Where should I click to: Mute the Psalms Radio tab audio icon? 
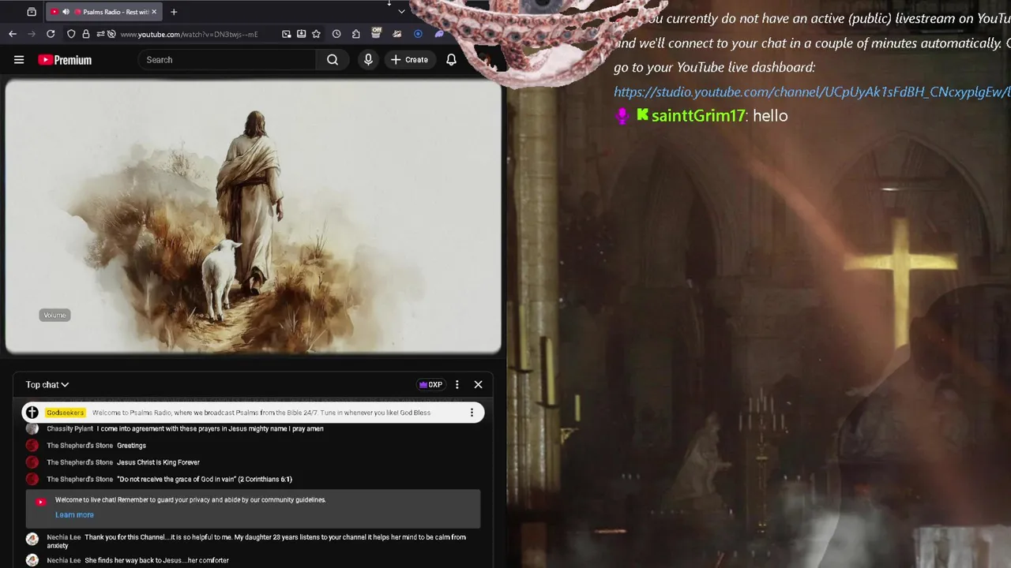[66, 12]
